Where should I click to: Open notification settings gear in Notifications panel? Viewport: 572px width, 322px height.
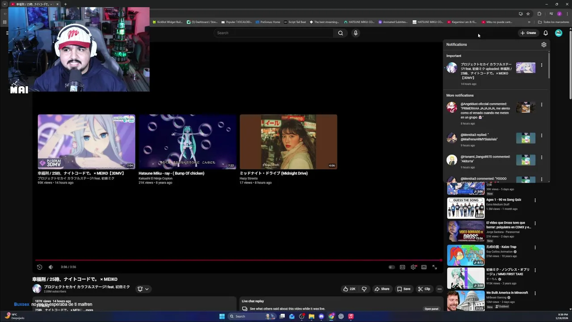click(x=543, y=45)
